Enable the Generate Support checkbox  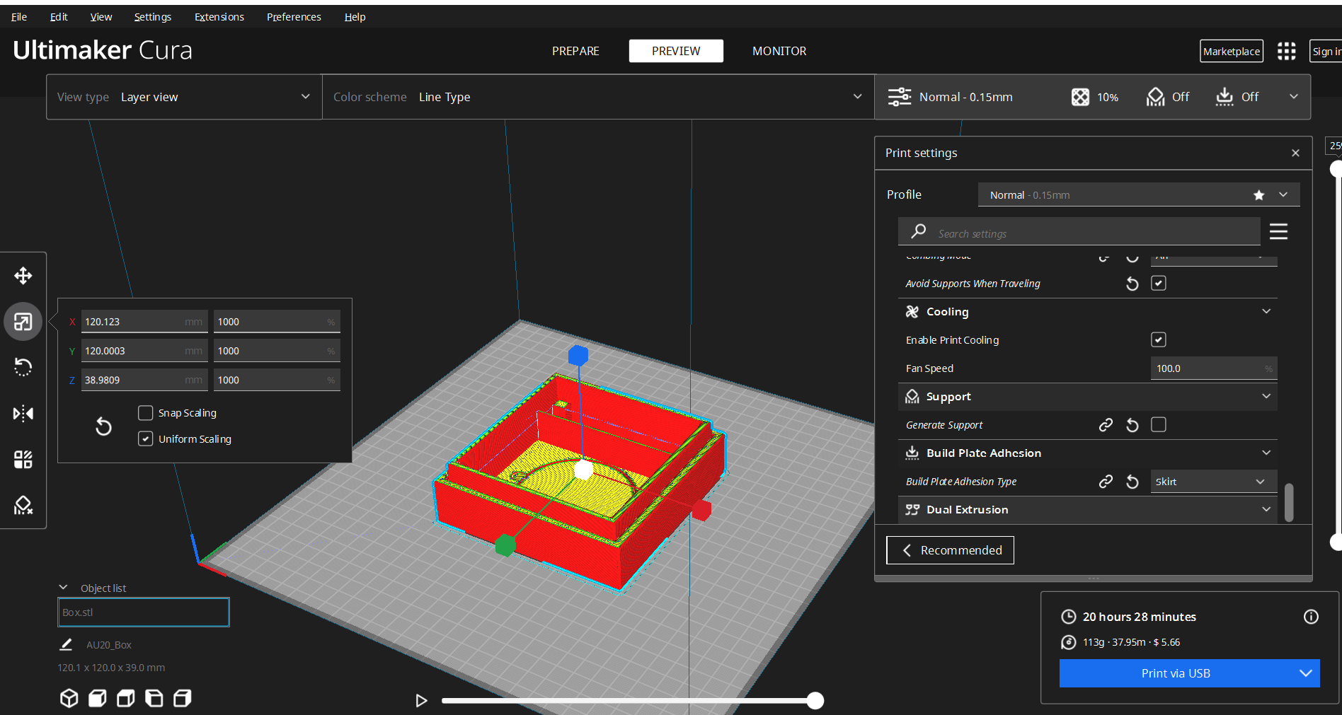coord(1158,424)
